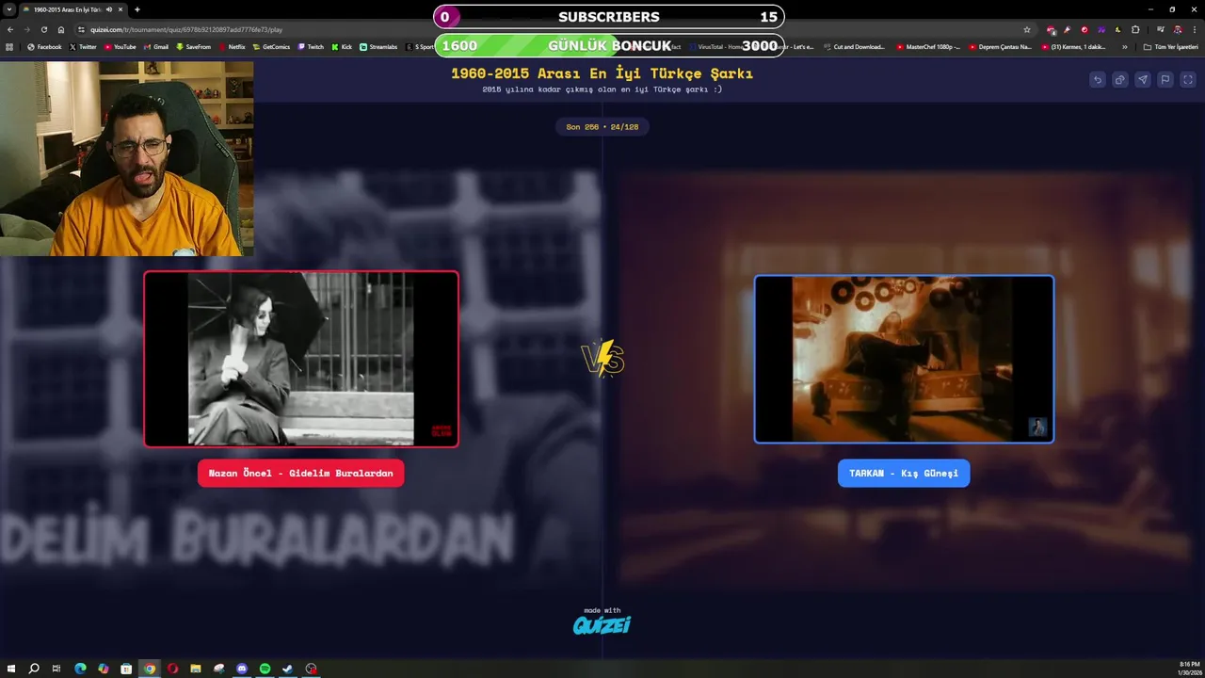
Task: Open Spotify from the taskbar
Action: click(265, 669)
